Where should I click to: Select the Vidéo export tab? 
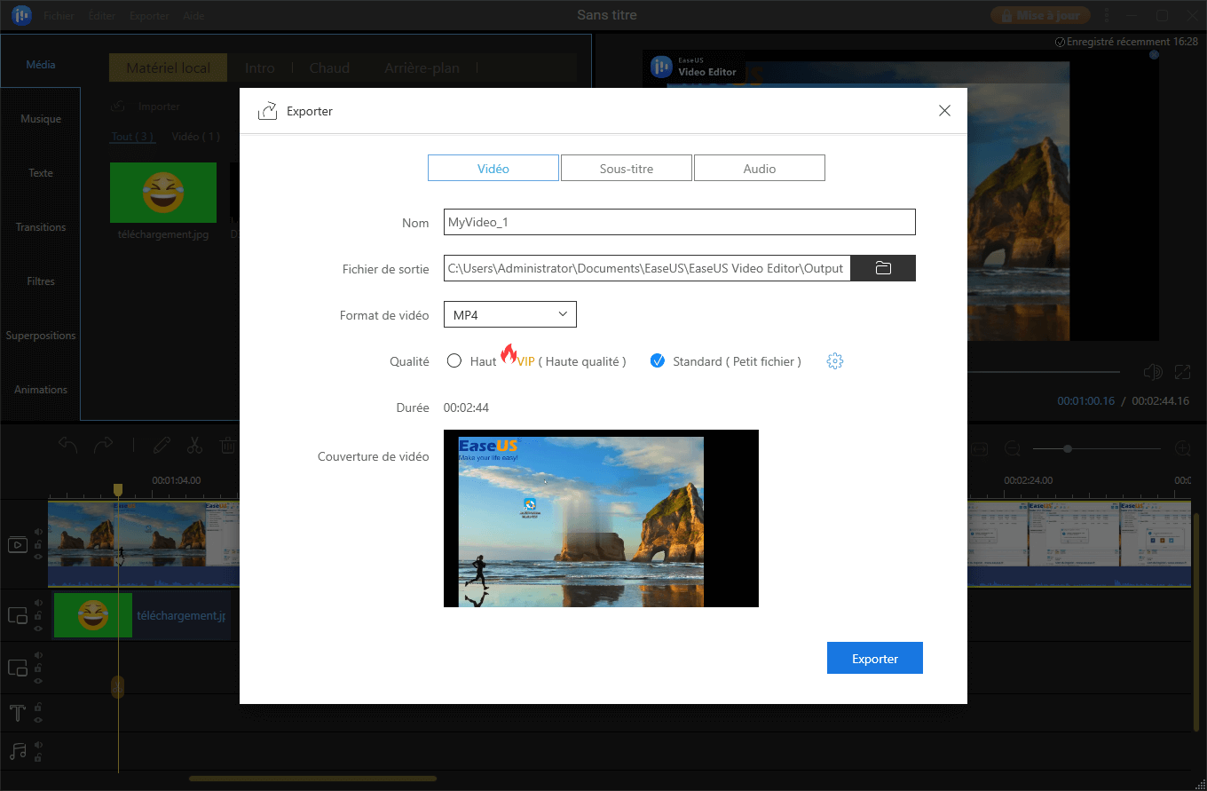(x=493, y=169)
